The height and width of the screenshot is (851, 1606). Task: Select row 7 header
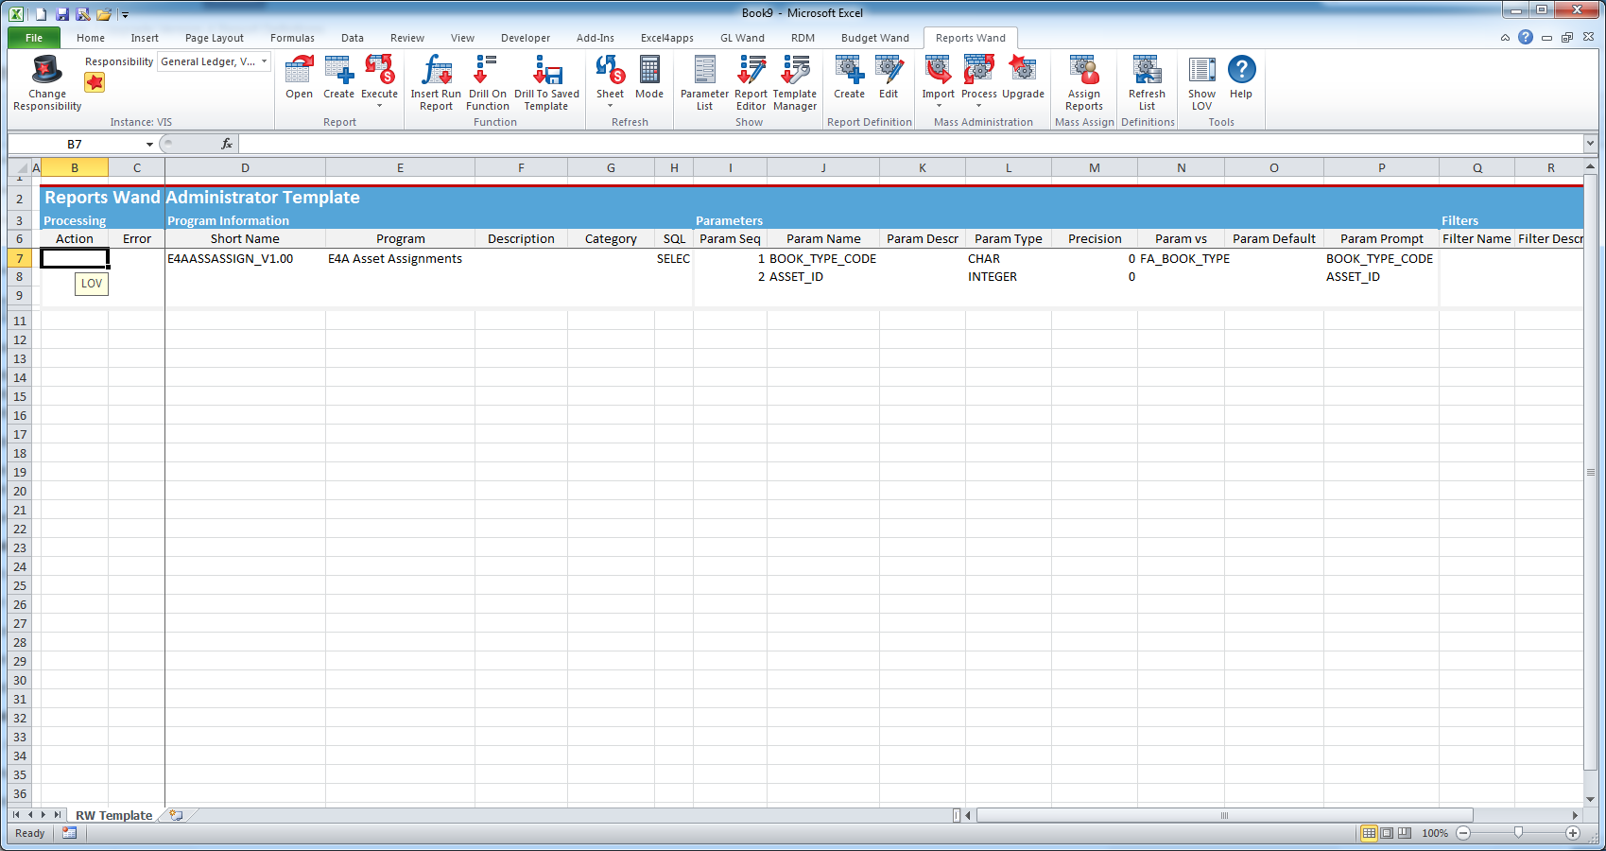pyautogui.click(x=19, y=258)
